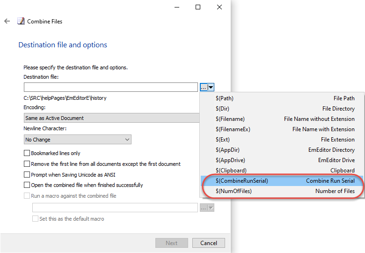
Task: Click the Destination file and options heading
Action: pyautogui.click(x=63, y=45)
